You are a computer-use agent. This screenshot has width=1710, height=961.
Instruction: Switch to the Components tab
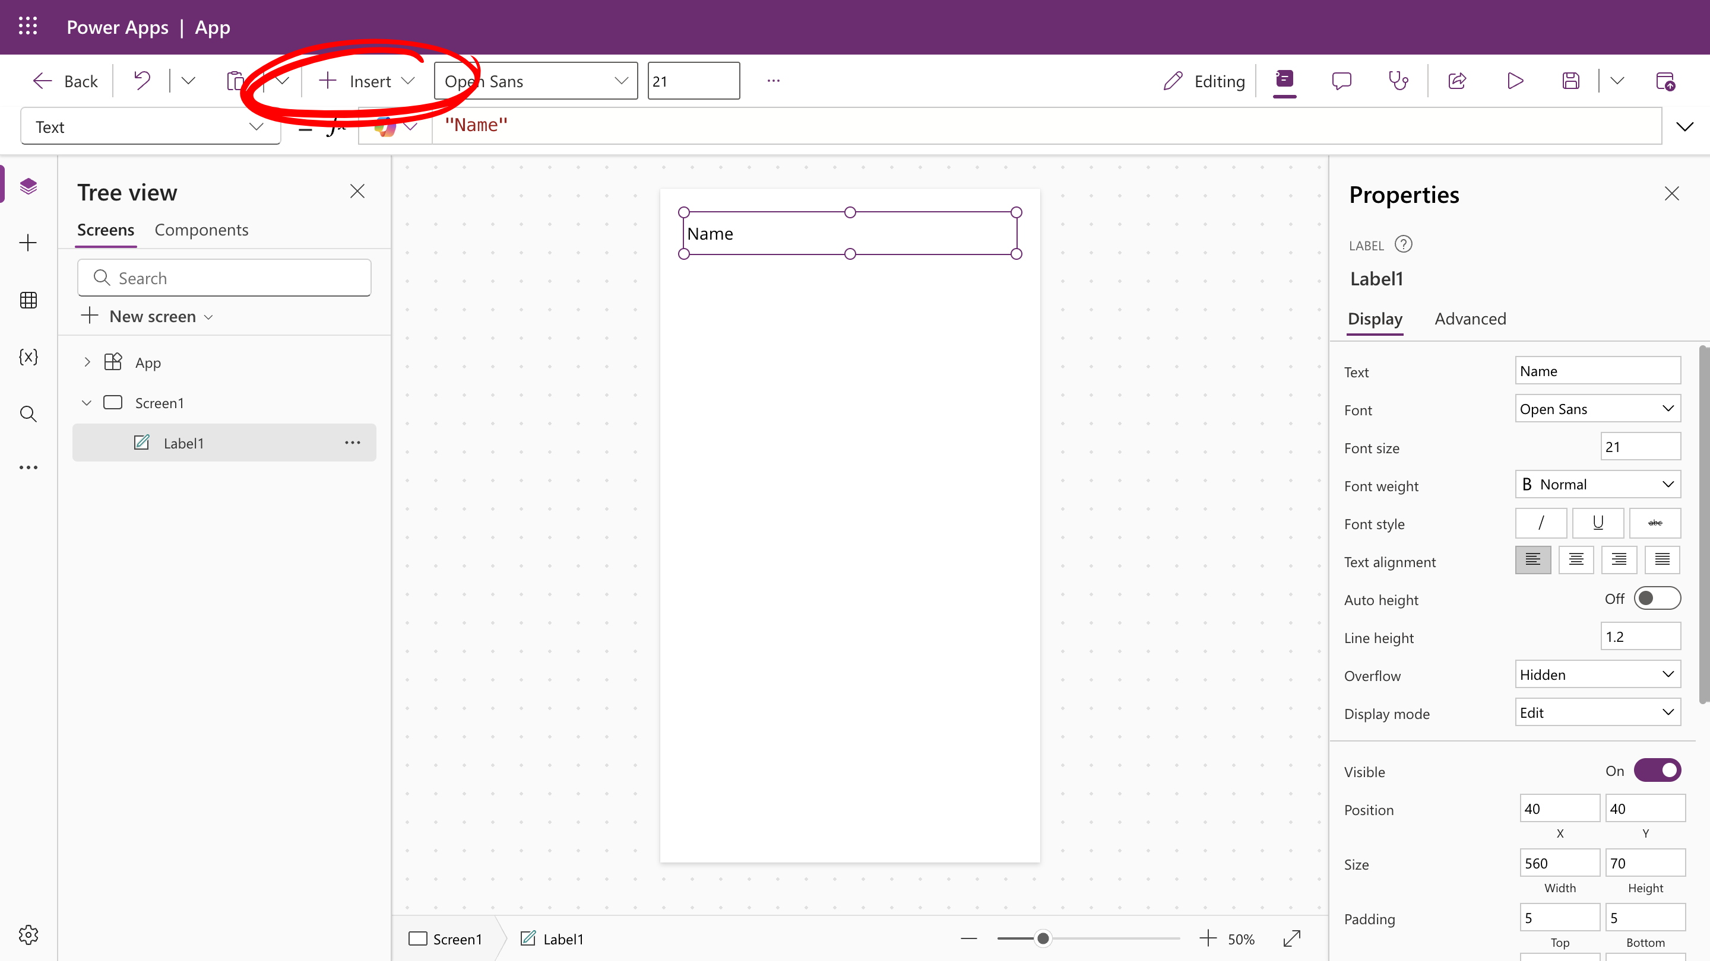tap(201, 230)
